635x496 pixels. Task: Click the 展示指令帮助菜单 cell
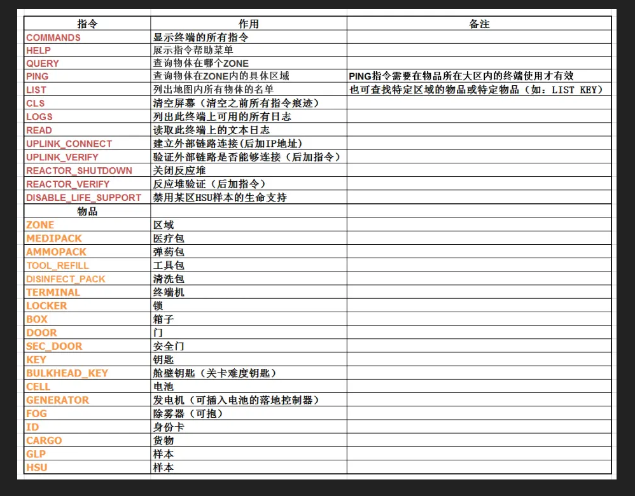click(x=249, y=50)
